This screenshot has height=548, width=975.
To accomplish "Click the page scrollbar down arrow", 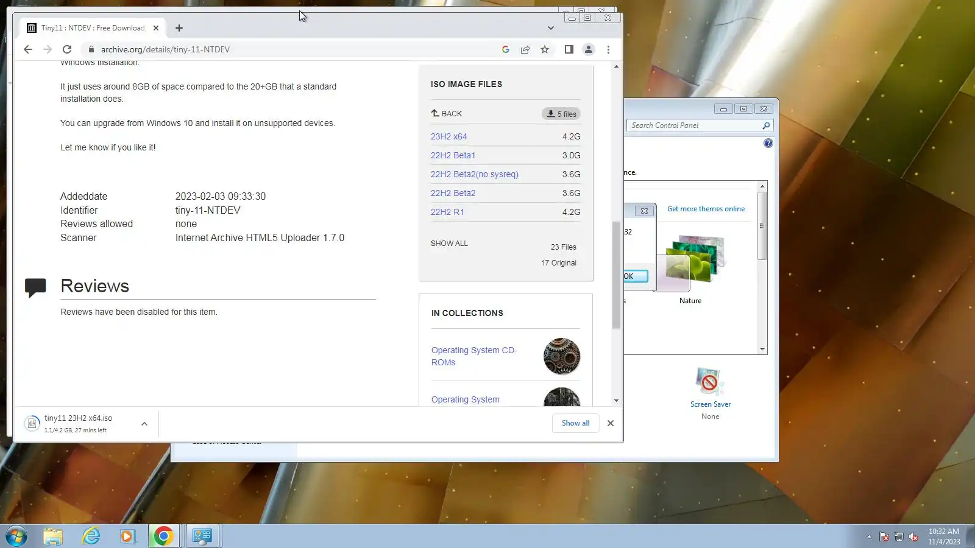I will click(616, 401).
